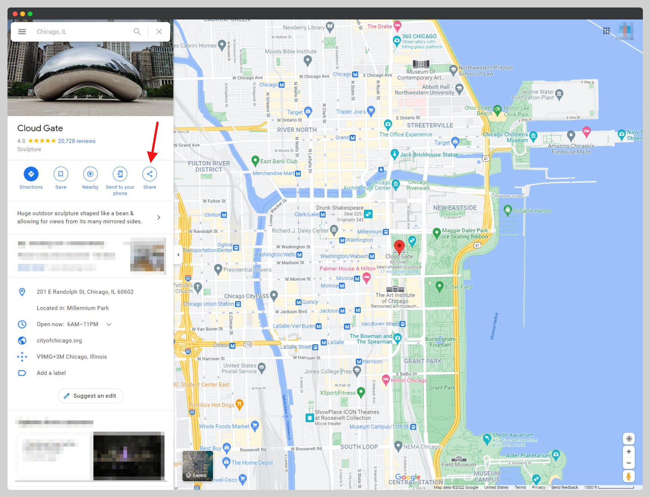650x497 pixels.
Task: Click the search input field
Action: point(79,31)
